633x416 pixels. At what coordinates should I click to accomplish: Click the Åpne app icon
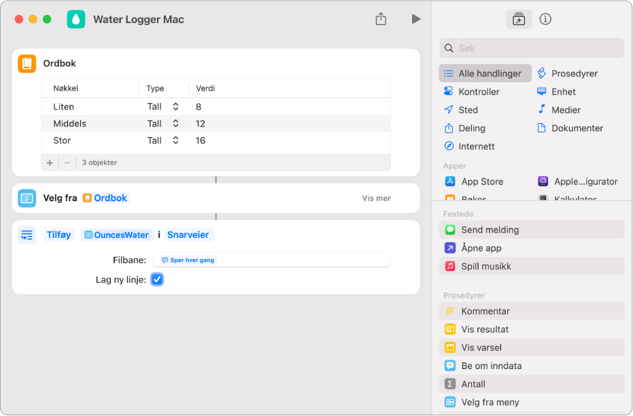coord(449,248)
